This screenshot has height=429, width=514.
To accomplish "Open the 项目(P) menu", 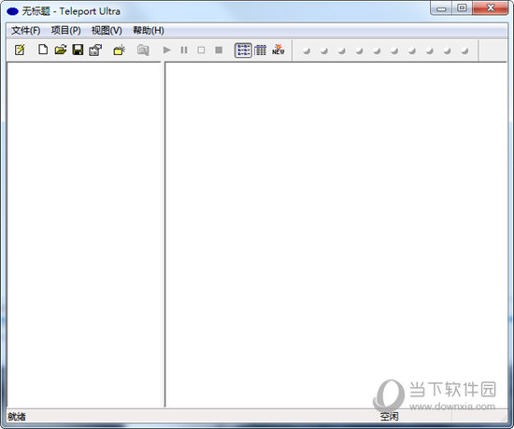I will (66, 31).
